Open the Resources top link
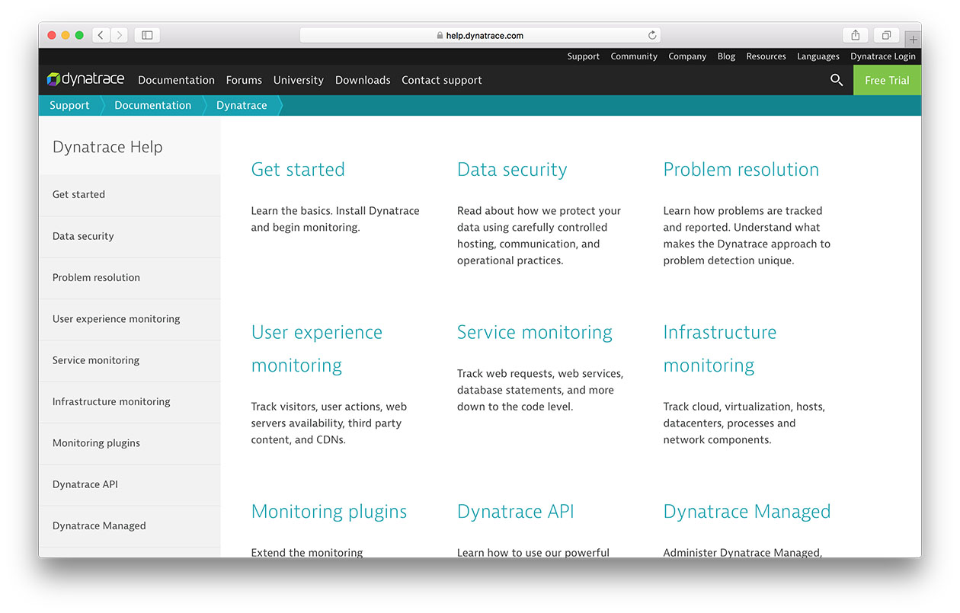The image size is (960, 613). [x=766, y=56]
